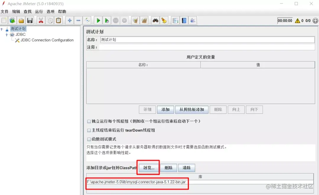Viewport: 319px width, 195px height.
Task: Click the greyed 删除 button under variables table
Action: 218,110
